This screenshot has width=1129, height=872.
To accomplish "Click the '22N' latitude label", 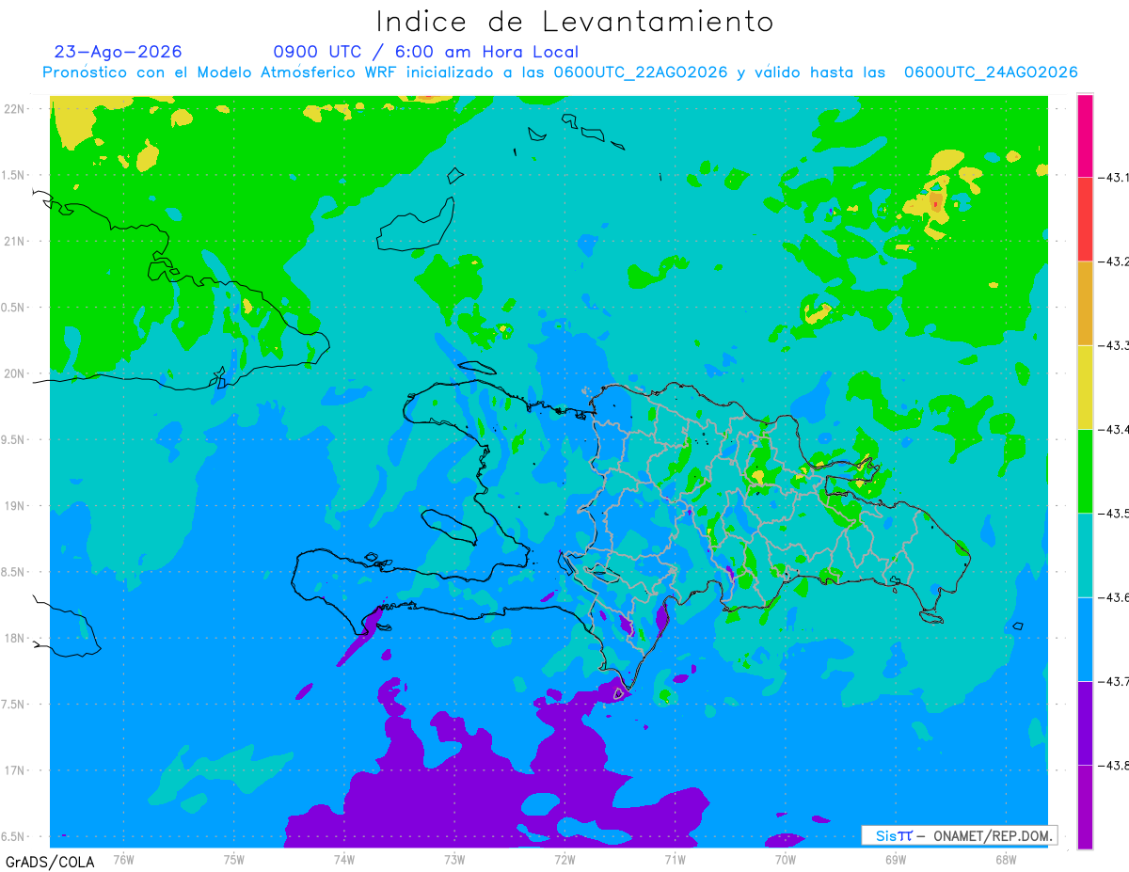I will pos(15,109).
